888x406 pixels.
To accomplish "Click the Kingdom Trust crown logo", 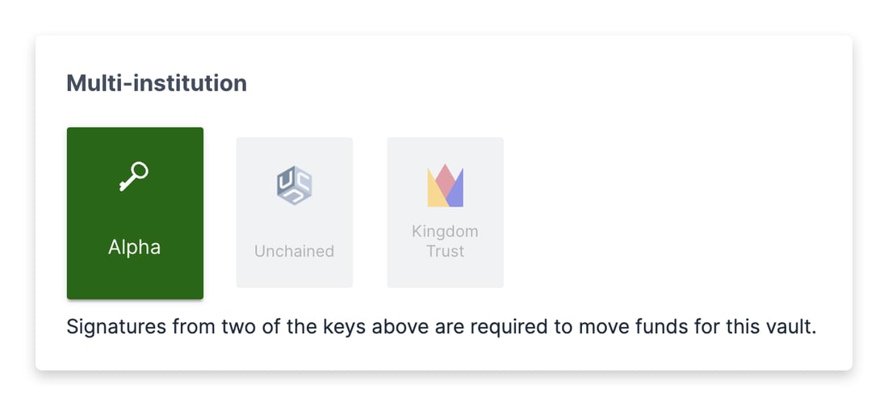I will point(445,185).
